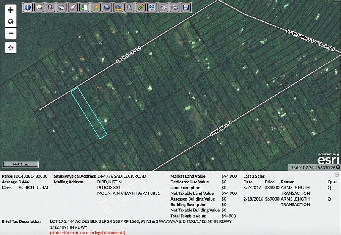Click the 8/7/2017 sale date
The image size is (341, 235).
tap(252, 188)
